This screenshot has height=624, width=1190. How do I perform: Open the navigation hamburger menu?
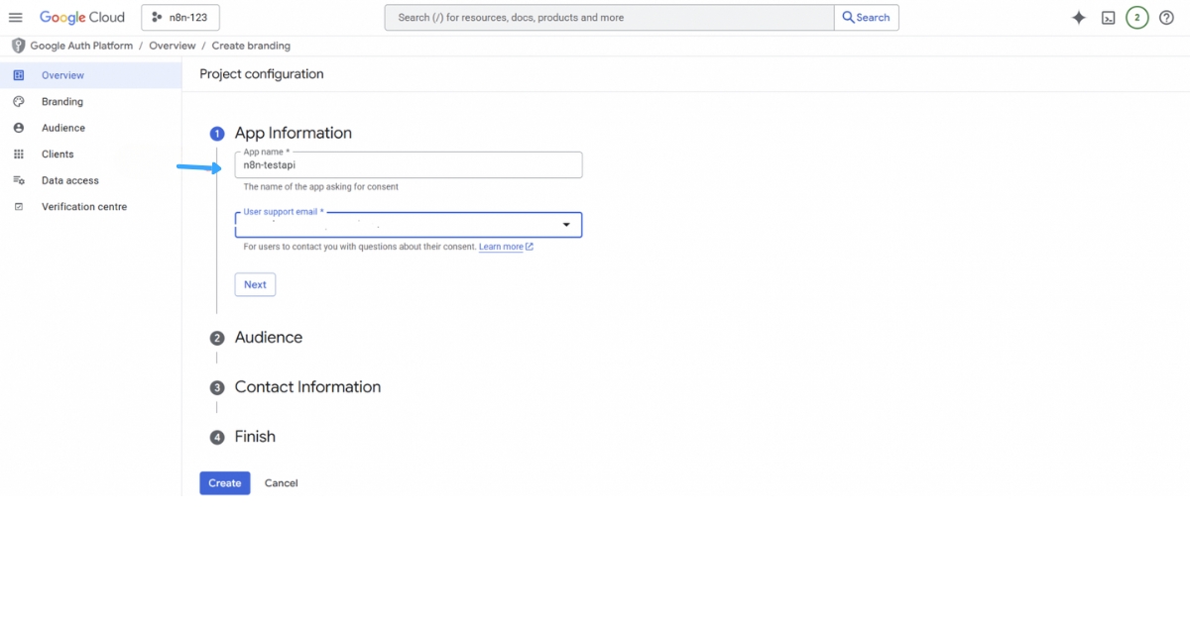click(x=15, y=17)
